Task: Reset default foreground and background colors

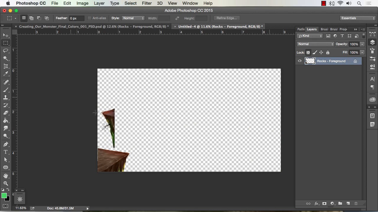Action: [x=3, y=190]
